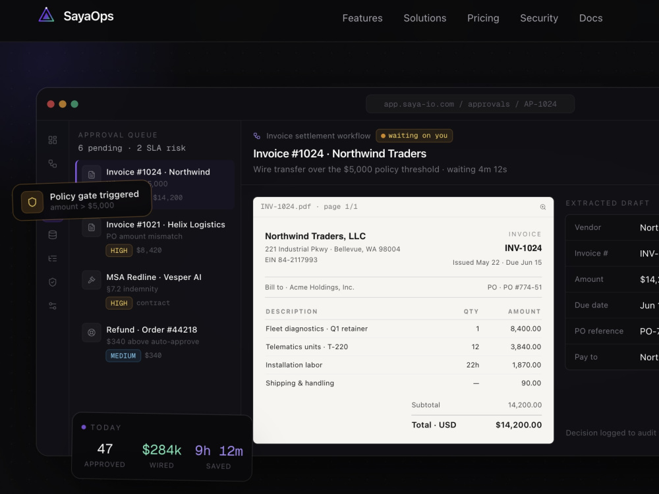This screenshot has width=659, height=494.
Task: Go to Pricing in top navigation
Action: click(483, 18)
